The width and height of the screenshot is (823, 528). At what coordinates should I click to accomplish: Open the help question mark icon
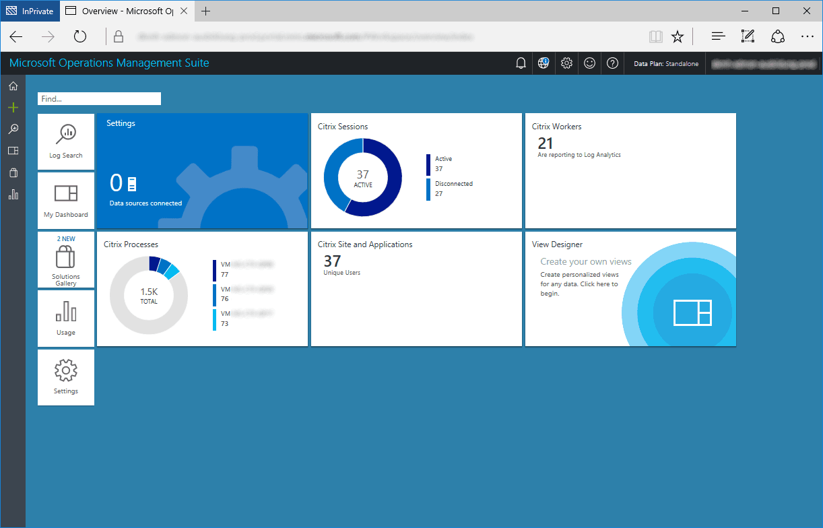click(x=612, y=63)
